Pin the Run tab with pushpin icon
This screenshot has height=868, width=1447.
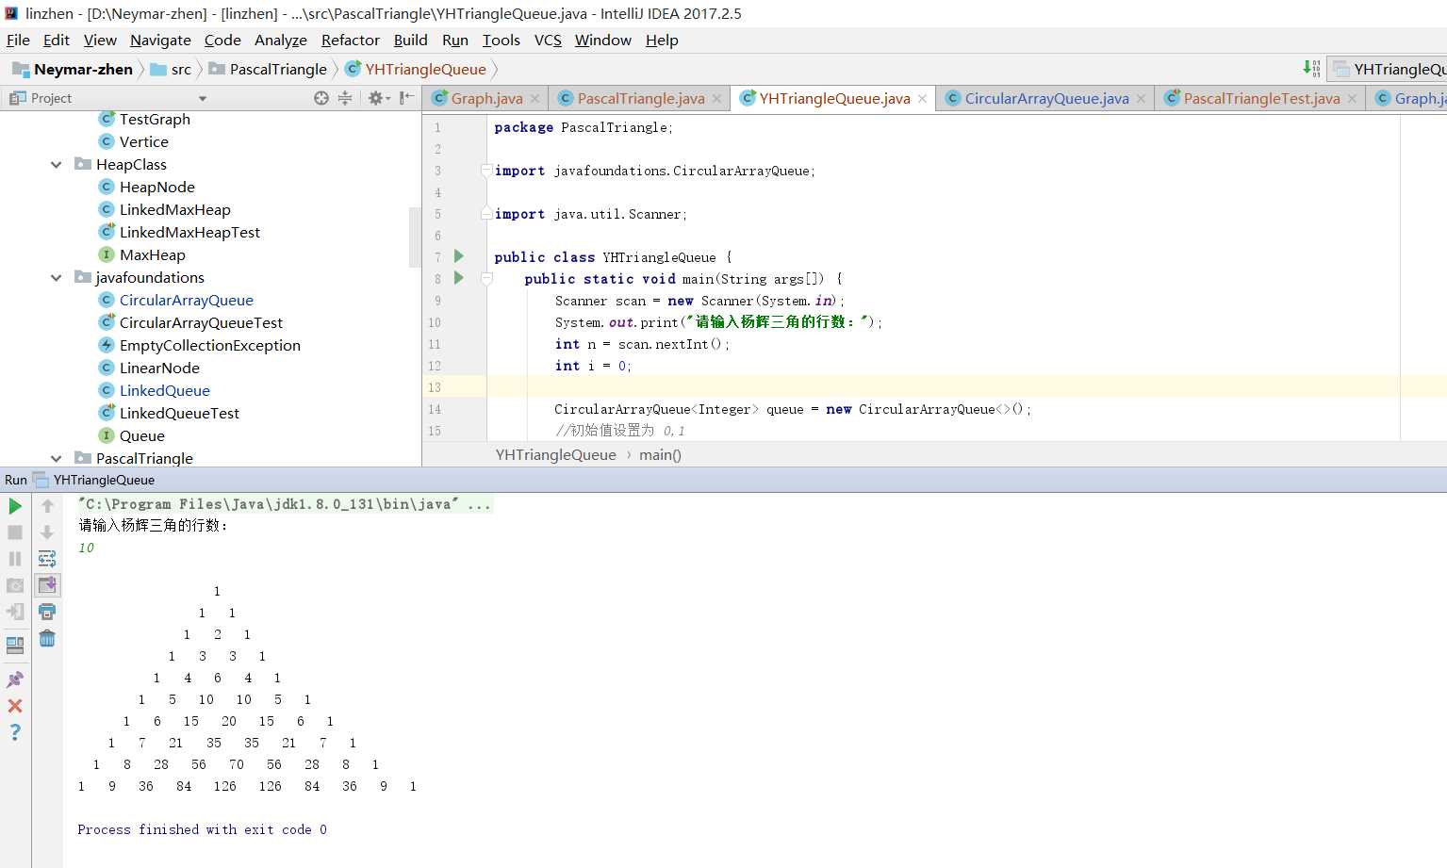click(x=15, y=680)
